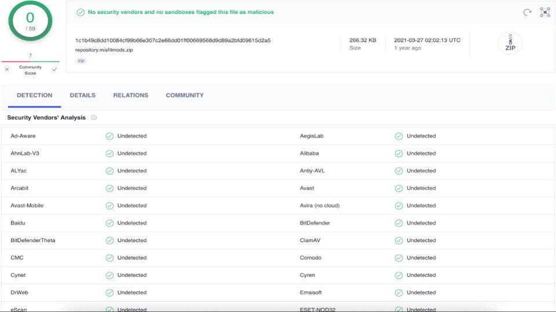
Task: Click the Emsisoft undetected check icon
Action: (399, 292)
